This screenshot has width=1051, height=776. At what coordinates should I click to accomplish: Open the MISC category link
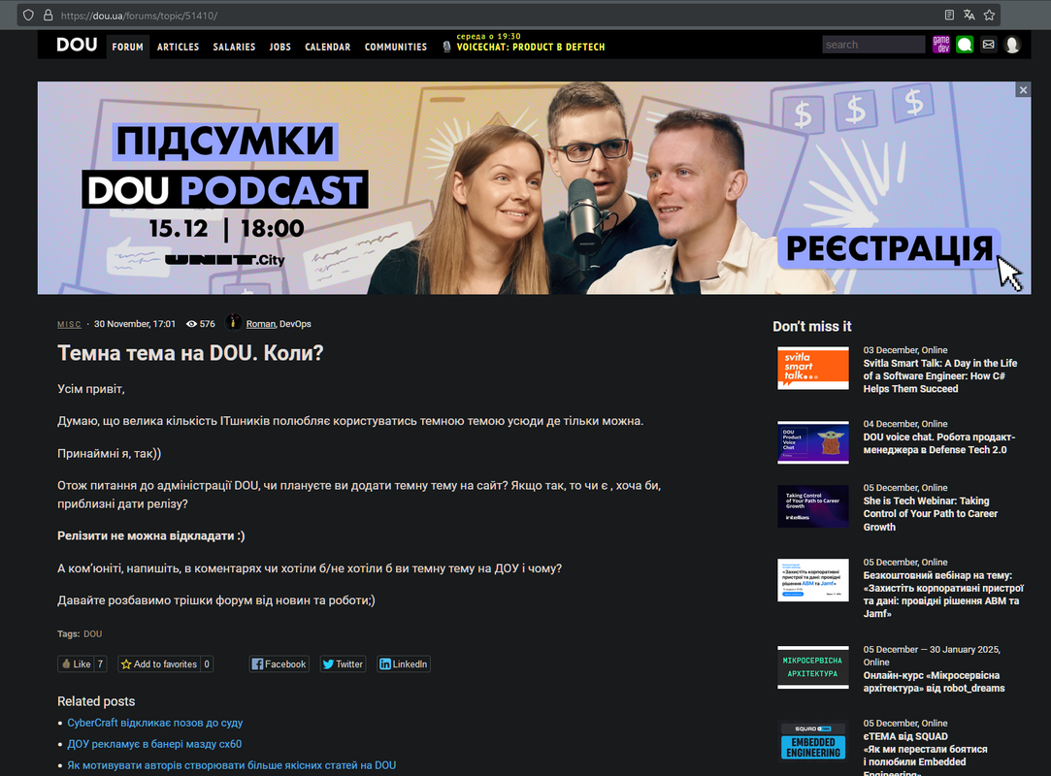(69, 324)
